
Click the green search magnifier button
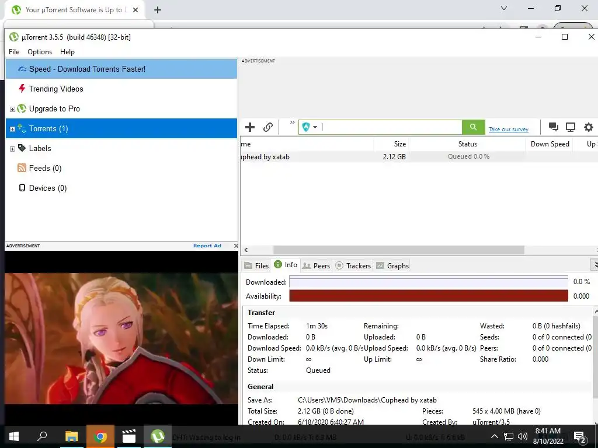(473, 127)
